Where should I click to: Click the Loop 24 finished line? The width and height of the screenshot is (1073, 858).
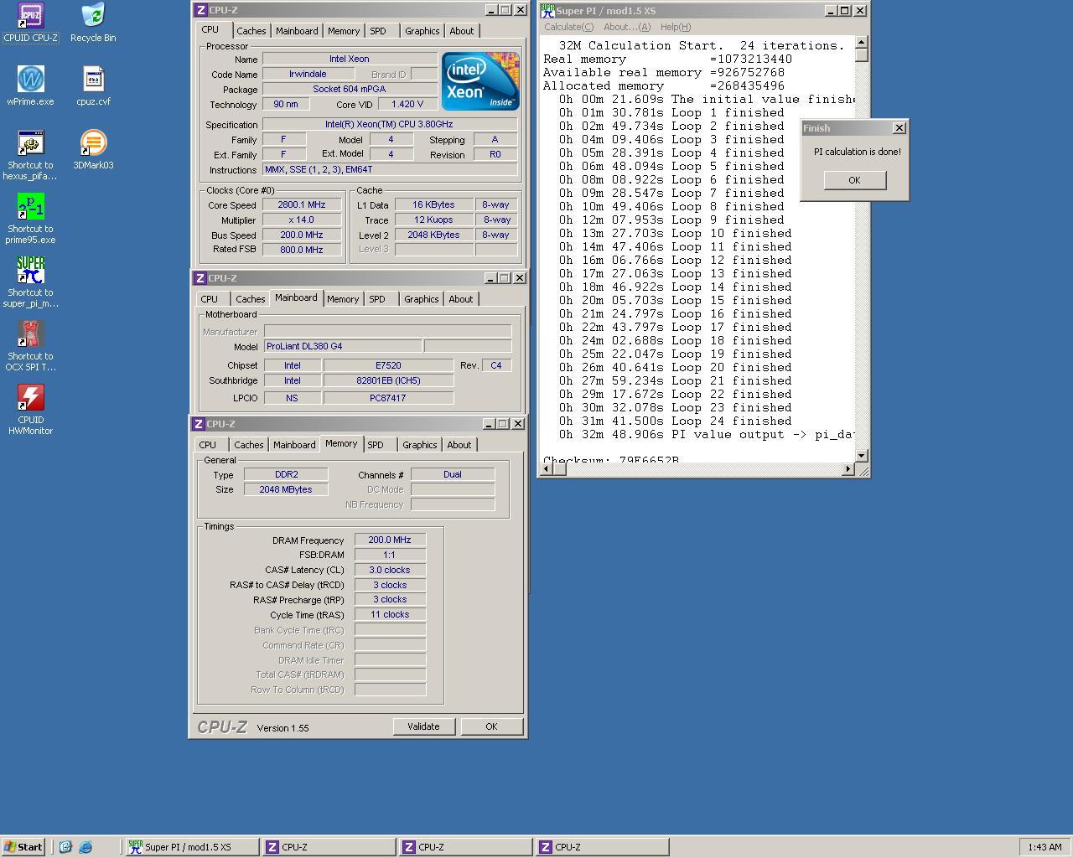pos(676,421)
